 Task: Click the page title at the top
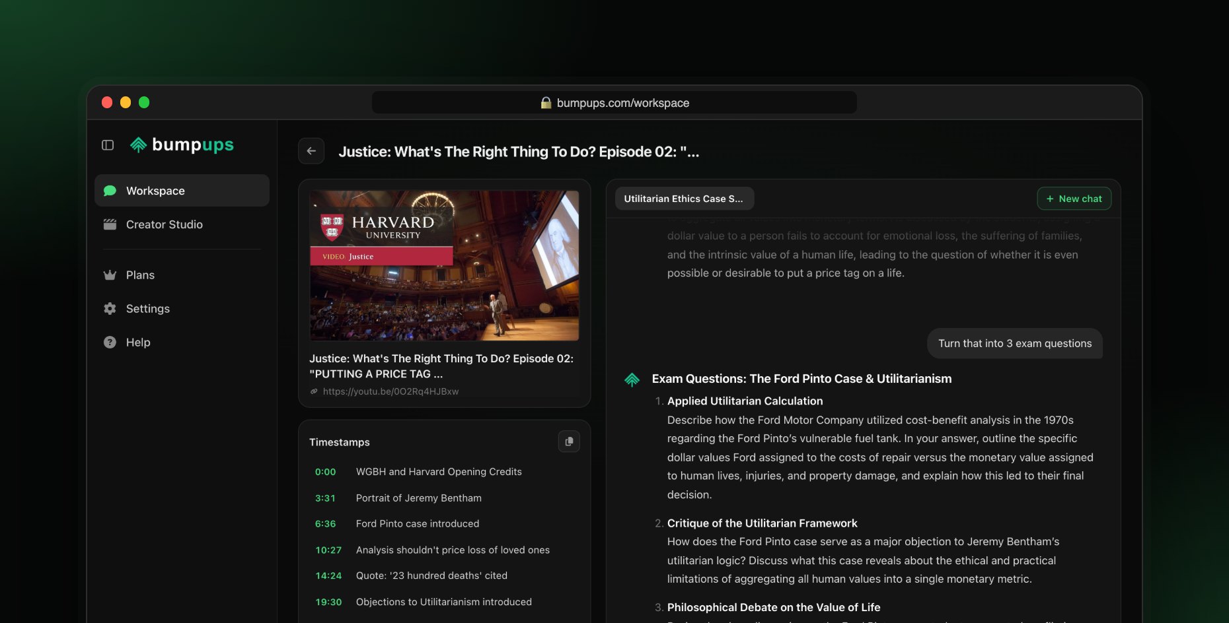[x=519, y=152]
